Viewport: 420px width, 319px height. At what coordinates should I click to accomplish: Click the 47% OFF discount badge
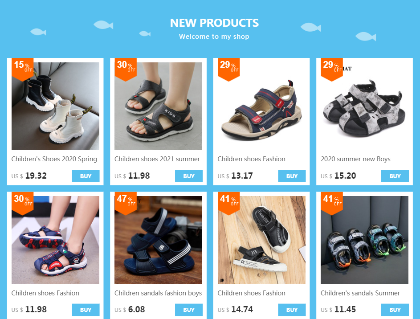point(126,203)
